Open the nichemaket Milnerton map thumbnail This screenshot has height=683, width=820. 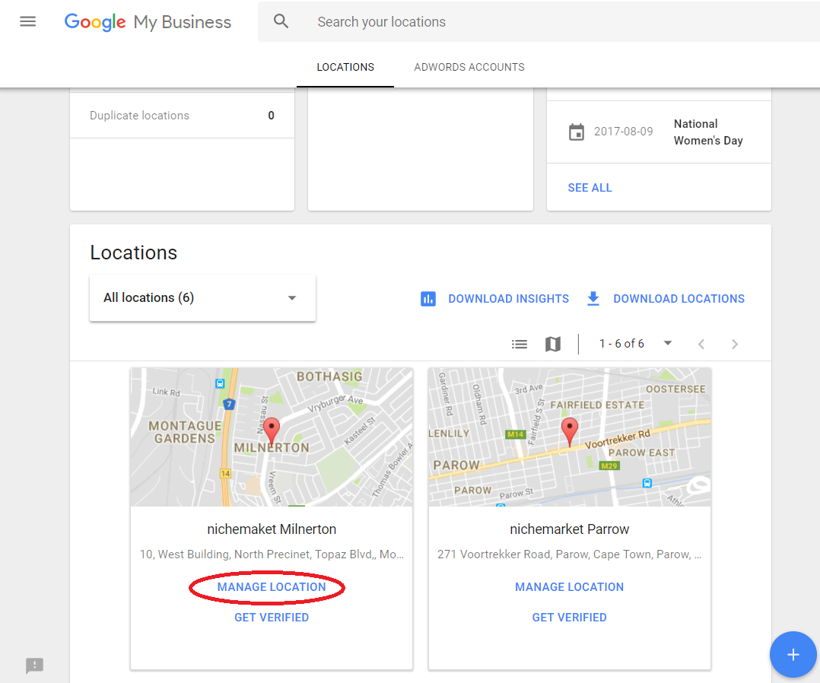click(x=272, y=437)
